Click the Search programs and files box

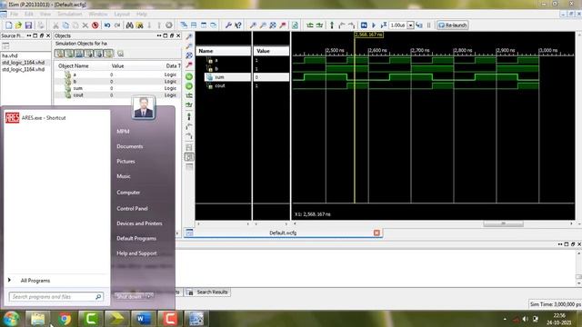point(56,297)
